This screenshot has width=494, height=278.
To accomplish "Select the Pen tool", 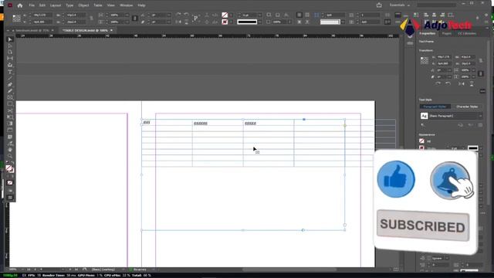I will pyautogui.click(x=10, y=84).
